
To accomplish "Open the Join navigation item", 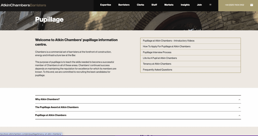I will tap(199, 5).
